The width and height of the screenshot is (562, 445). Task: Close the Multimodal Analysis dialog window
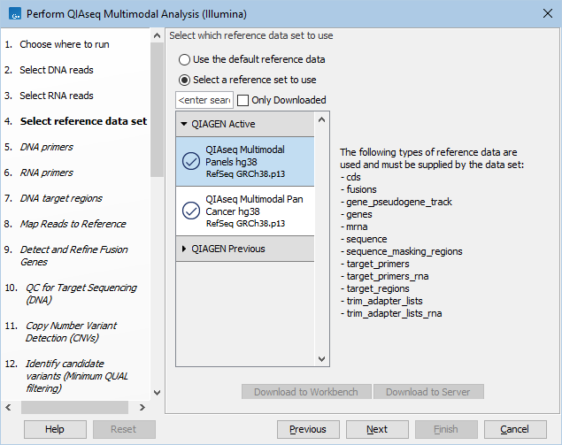coord(547,14)
